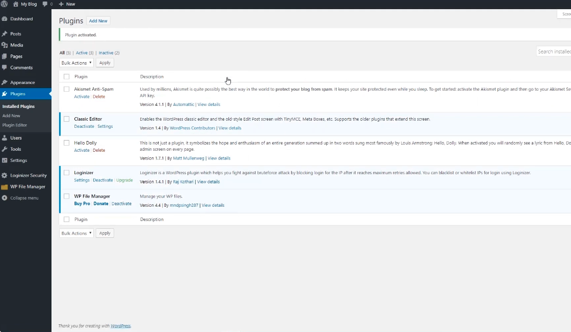
Task: Click the Media library icon
Action: (x=5, y=45)
